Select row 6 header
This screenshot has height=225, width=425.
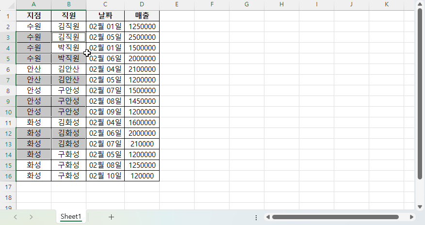(8, 69)
